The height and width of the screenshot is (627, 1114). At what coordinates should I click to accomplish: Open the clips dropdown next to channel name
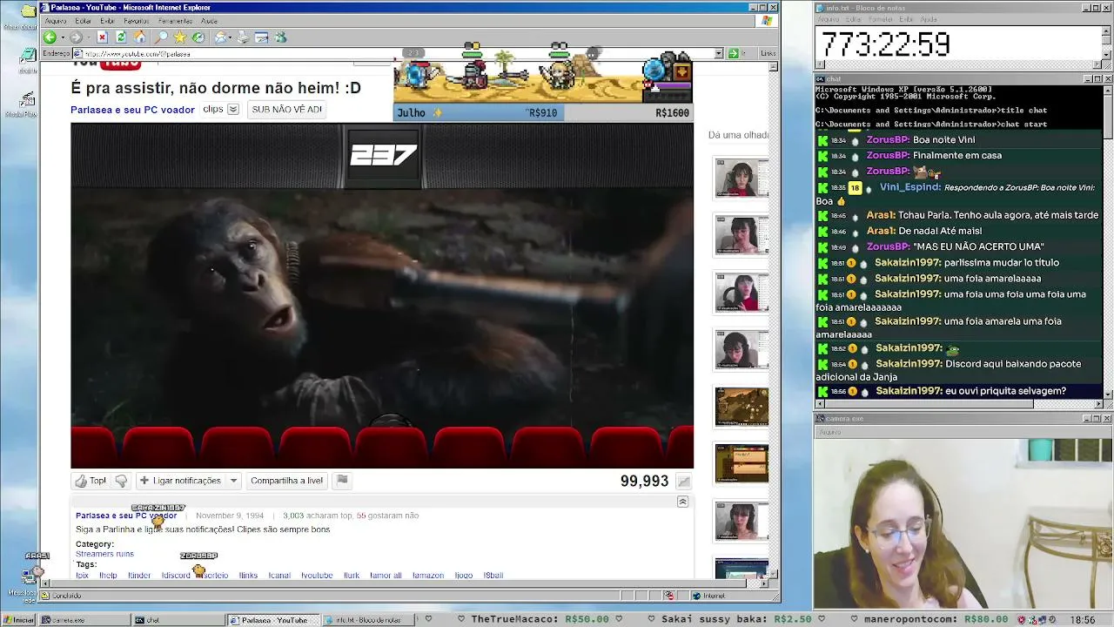(x=232, y=110)
